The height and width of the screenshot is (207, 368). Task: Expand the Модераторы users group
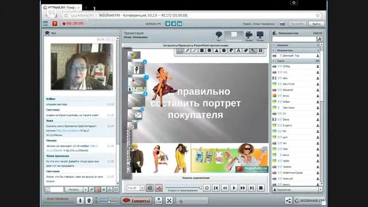pyautogui.click(x=274, y=50)
